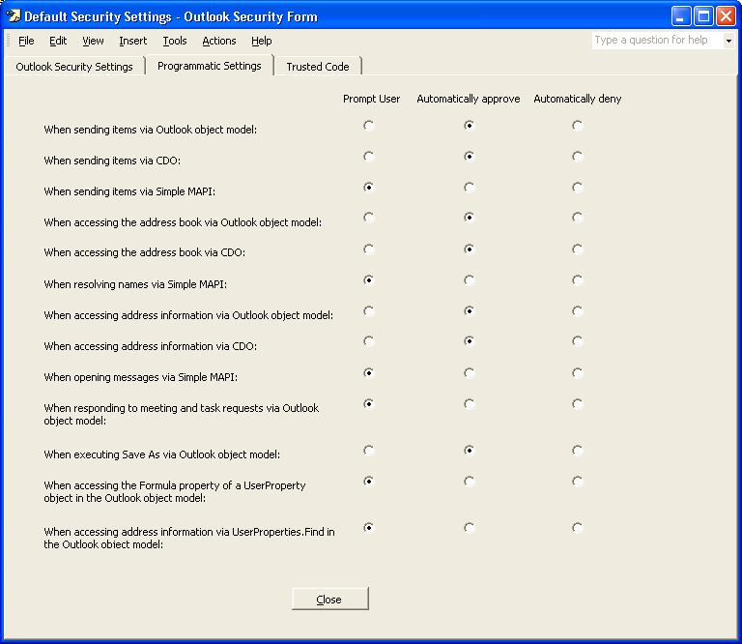Screen dimensions: 742x644
Task: Choose Prompt User for address information via CDO
Action: pos(369,341)
